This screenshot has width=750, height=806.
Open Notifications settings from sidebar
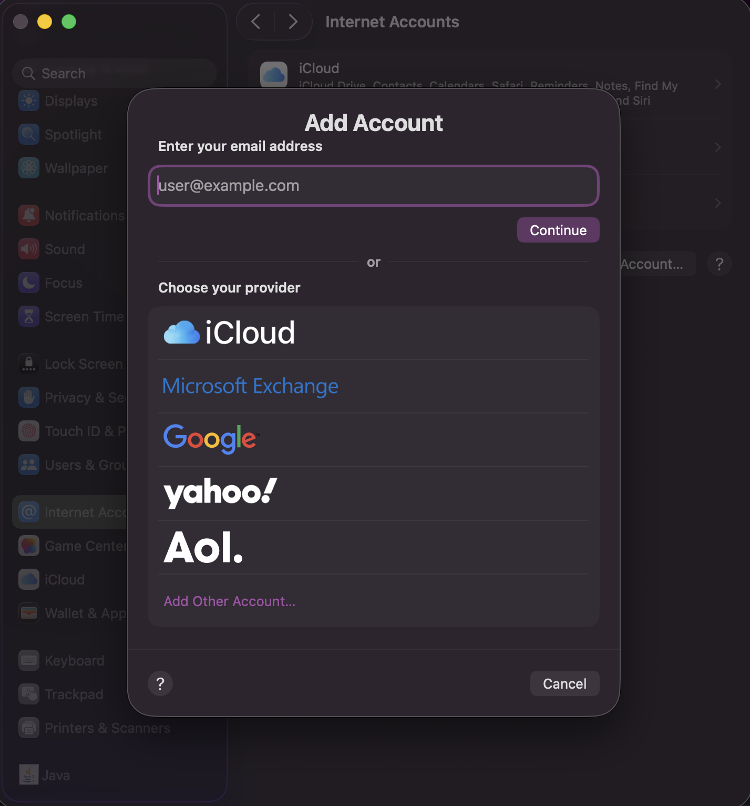pyautogui.click(x=29, y=215)
